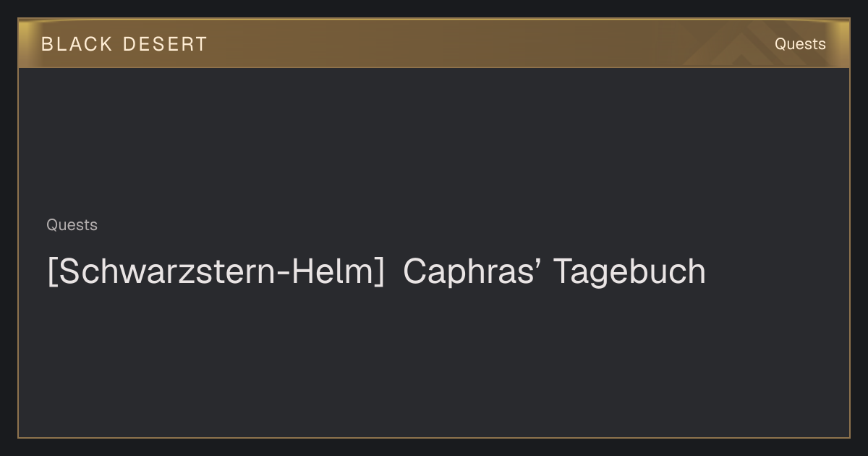Image resolution: width=868 pixels, height=456 pixels.
Task: Click the quest title heading
Action: pyautogui.click(x=376, y=271)
